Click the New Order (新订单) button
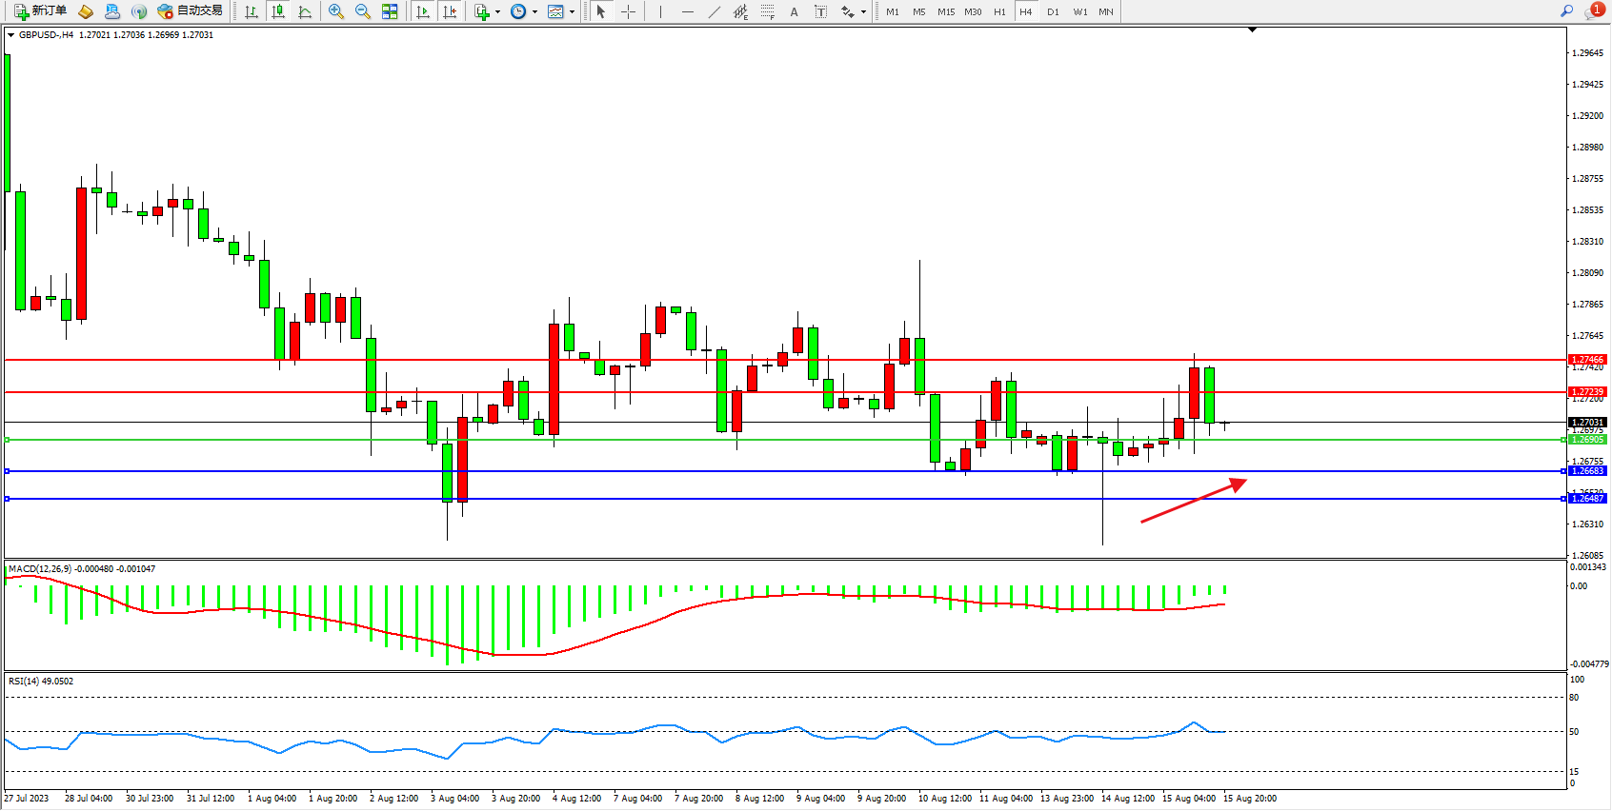 tap(40, 11)
